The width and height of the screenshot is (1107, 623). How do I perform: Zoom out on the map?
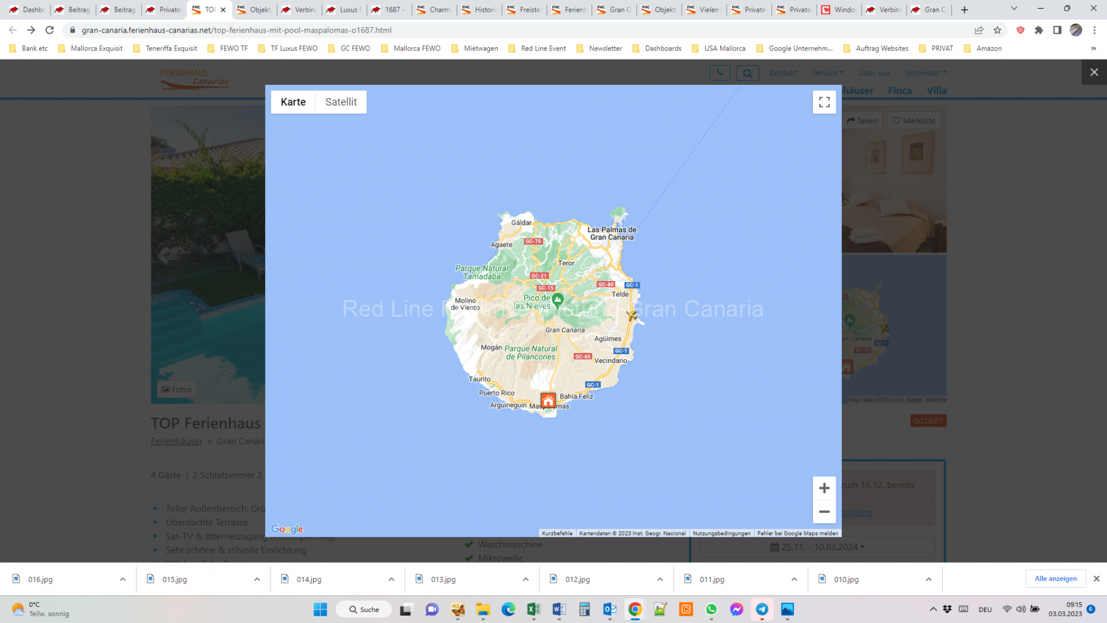824,512
